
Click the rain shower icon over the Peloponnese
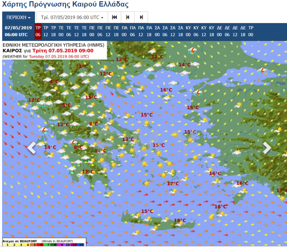72,169
